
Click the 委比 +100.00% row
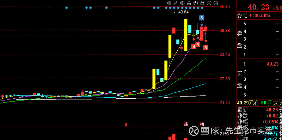253,16
